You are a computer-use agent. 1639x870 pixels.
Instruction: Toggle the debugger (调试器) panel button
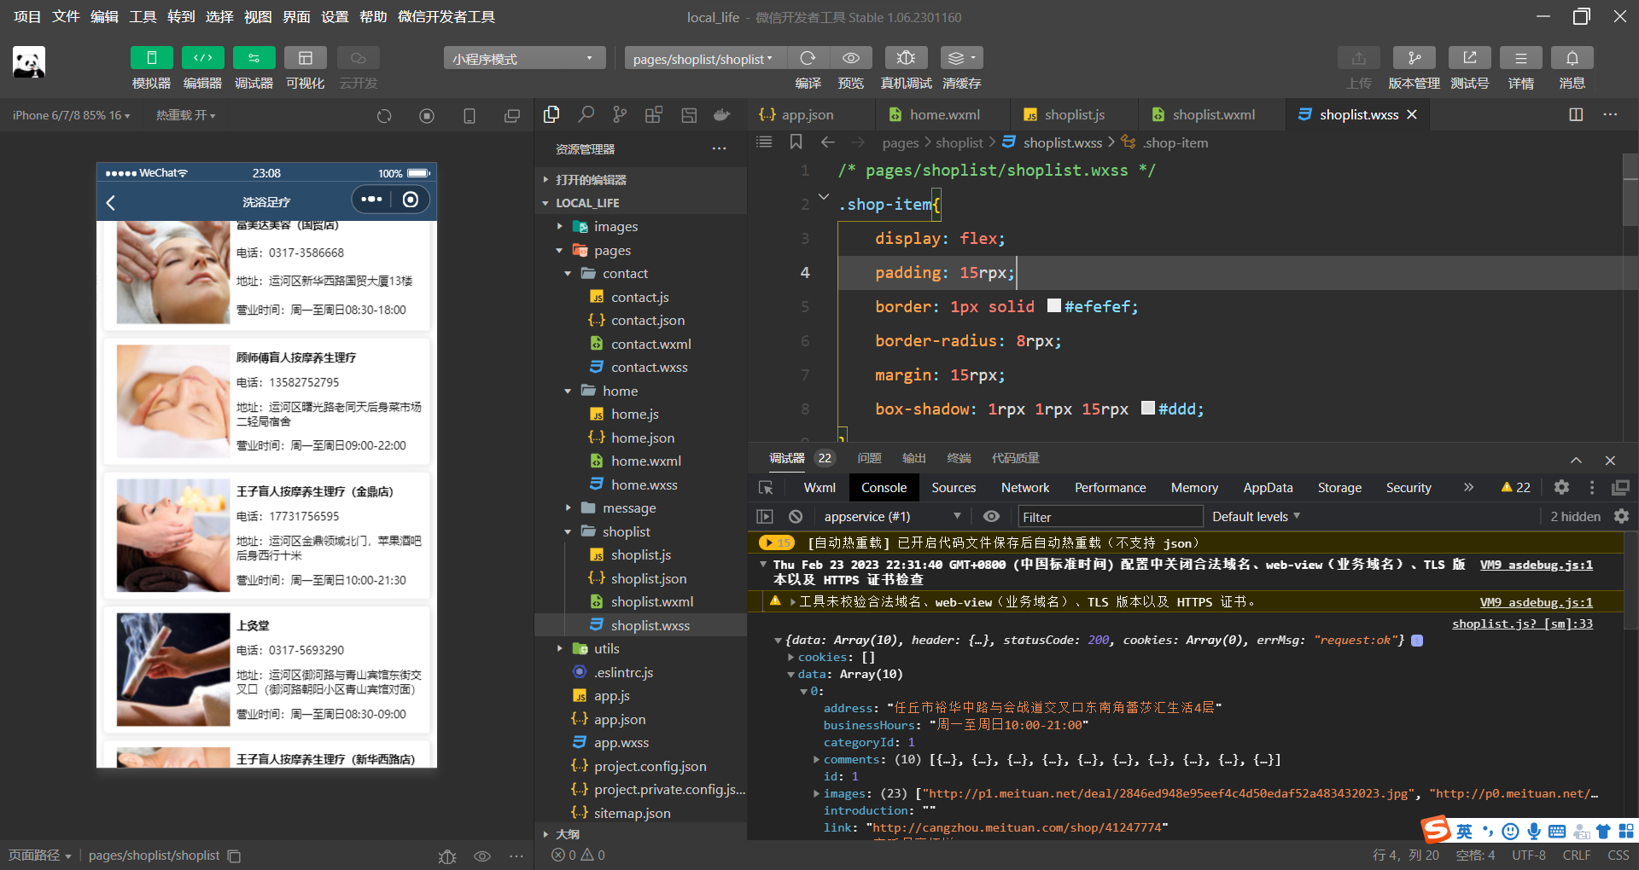254,58
